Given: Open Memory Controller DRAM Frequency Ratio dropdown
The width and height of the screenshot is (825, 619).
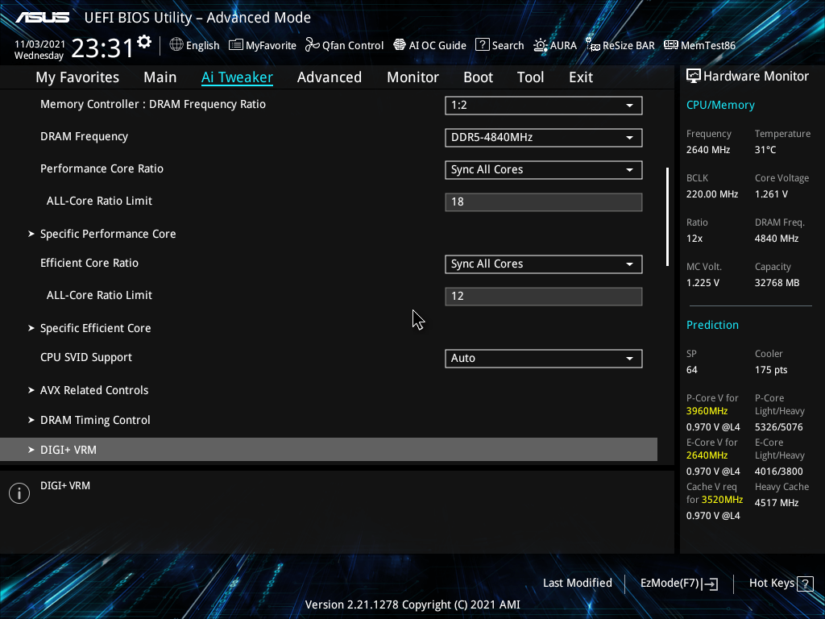Looking at the screenshot, I should pos(544,106).
